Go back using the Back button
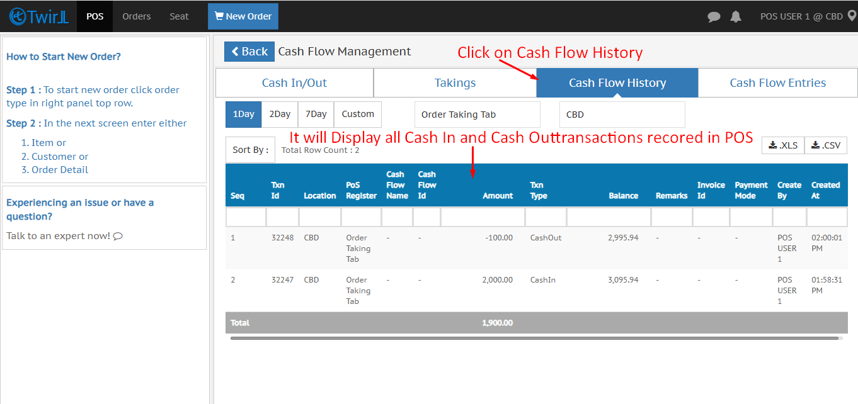858x404 pixels. (x=249, y=52)
